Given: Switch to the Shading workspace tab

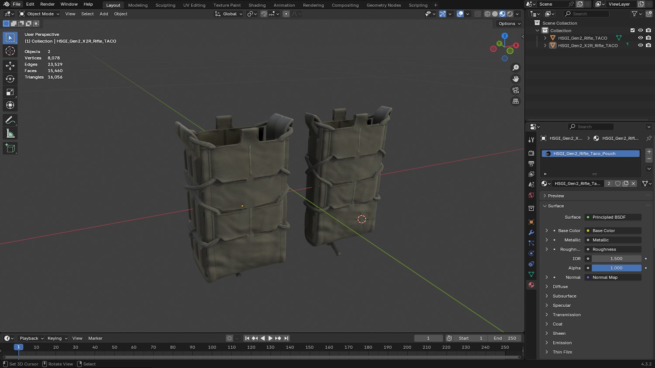Looking at the screenshot, I should 257,5.
